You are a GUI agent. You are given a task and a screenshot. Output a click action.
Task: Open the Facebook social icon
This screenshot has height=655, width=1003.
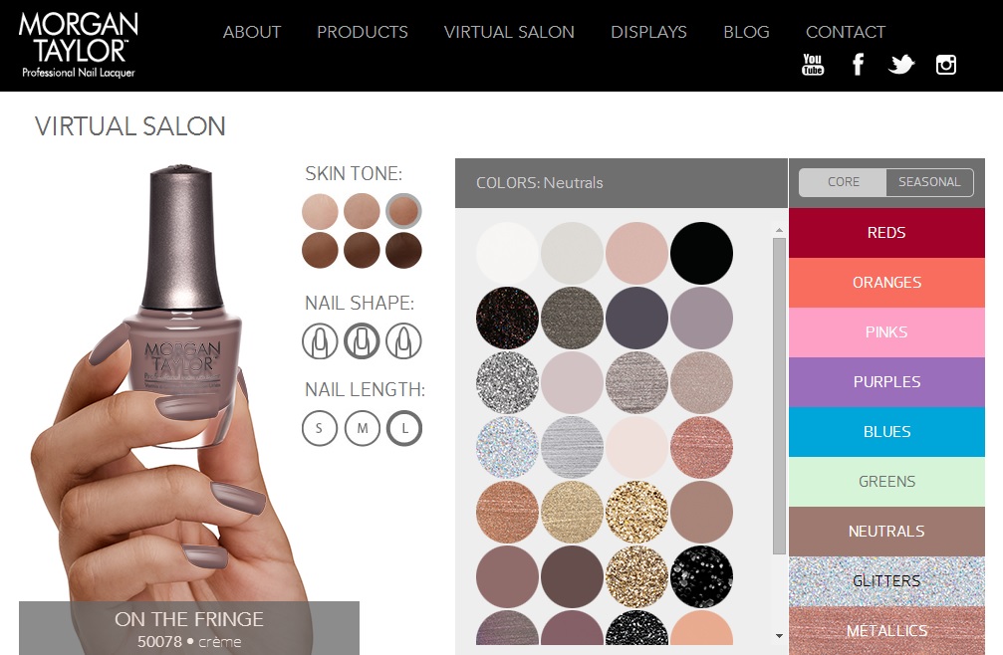pyautogui.click(x=858, y=65)
